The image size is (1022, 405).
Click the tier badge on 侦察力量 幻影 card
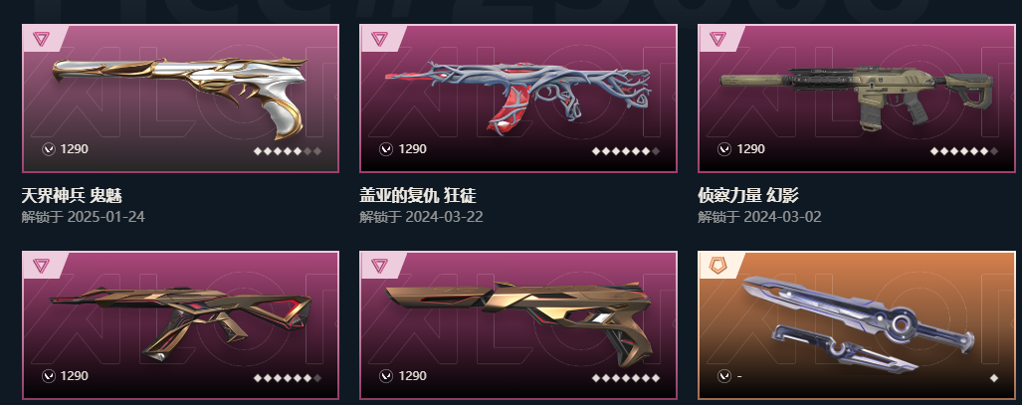pos(717,39)
